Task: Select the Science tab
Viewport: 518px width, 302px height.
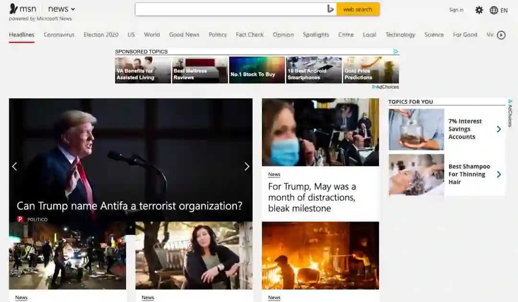Action: pyautogui.click(x=434, y=35)
